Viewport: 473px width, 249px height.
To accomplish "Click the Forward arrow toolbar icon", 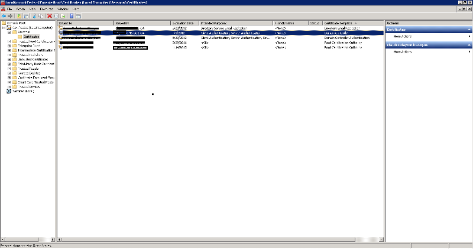I will (10, 16).
